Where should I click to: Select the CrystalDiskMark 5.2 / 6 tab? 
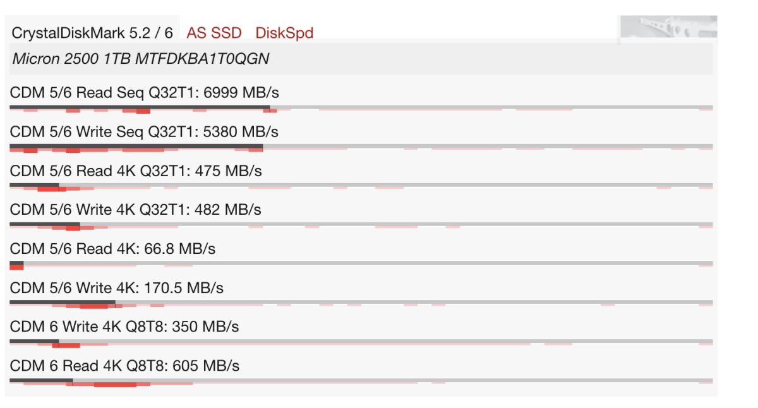pos(92,33)
